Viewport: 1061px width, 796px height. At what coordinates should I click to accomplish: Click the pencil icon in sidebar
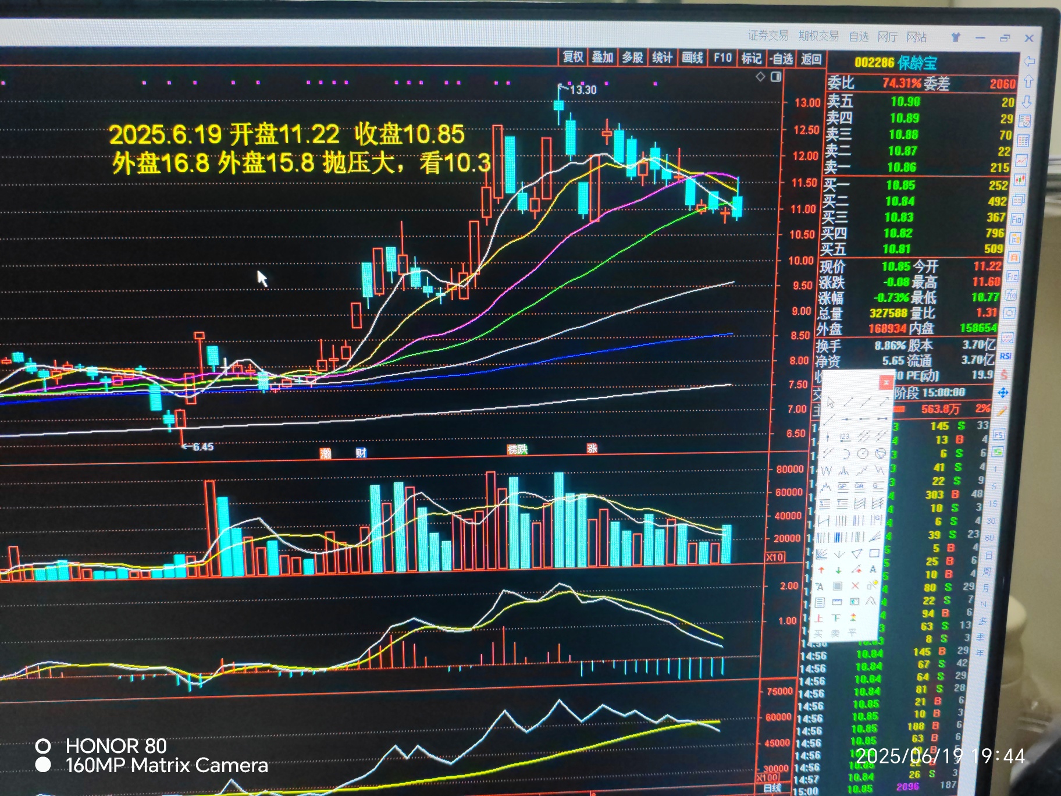[x=1002, y=412]
